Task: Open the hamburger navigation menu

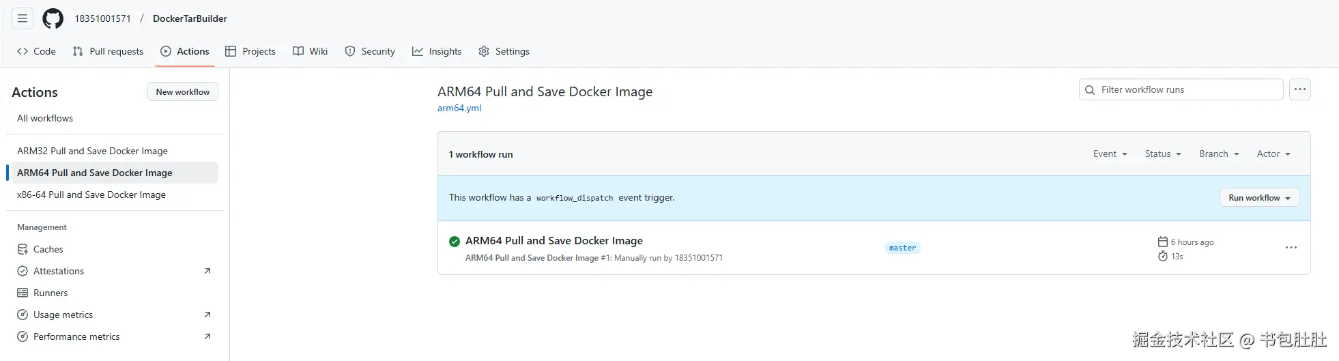Action: pyautogui.click(x=23, y=18)
